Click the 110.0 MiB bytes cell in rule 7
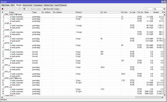Viewport: 167px width, 102px height. pyautogui.click(x=149, y=39)
